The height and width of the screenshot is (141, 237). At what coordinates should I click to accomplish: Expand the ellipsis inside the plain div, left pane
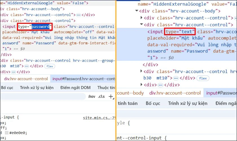(x=14, y=72)
